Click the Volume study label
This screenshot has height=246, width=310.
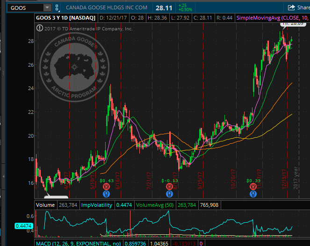[x=45, y=205]
